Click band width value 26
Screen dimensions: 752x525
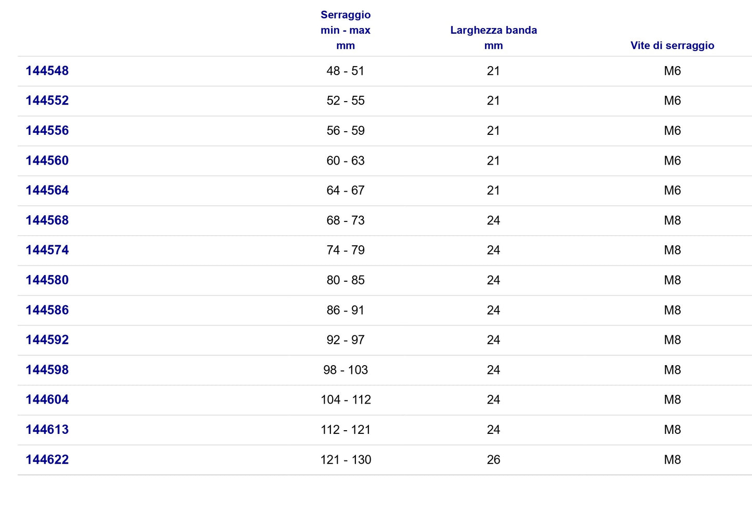pos(493,459)
